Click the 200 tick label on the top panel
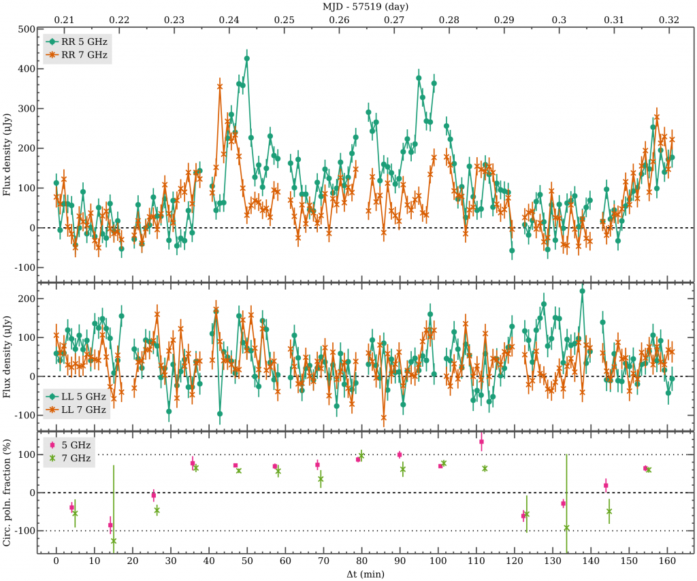 click(x=27, y=148)
